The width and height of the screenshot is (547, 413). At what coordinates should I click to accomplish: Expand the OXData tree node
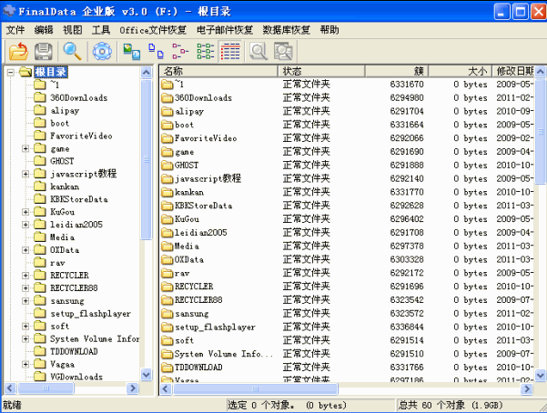tap(25, 250)
